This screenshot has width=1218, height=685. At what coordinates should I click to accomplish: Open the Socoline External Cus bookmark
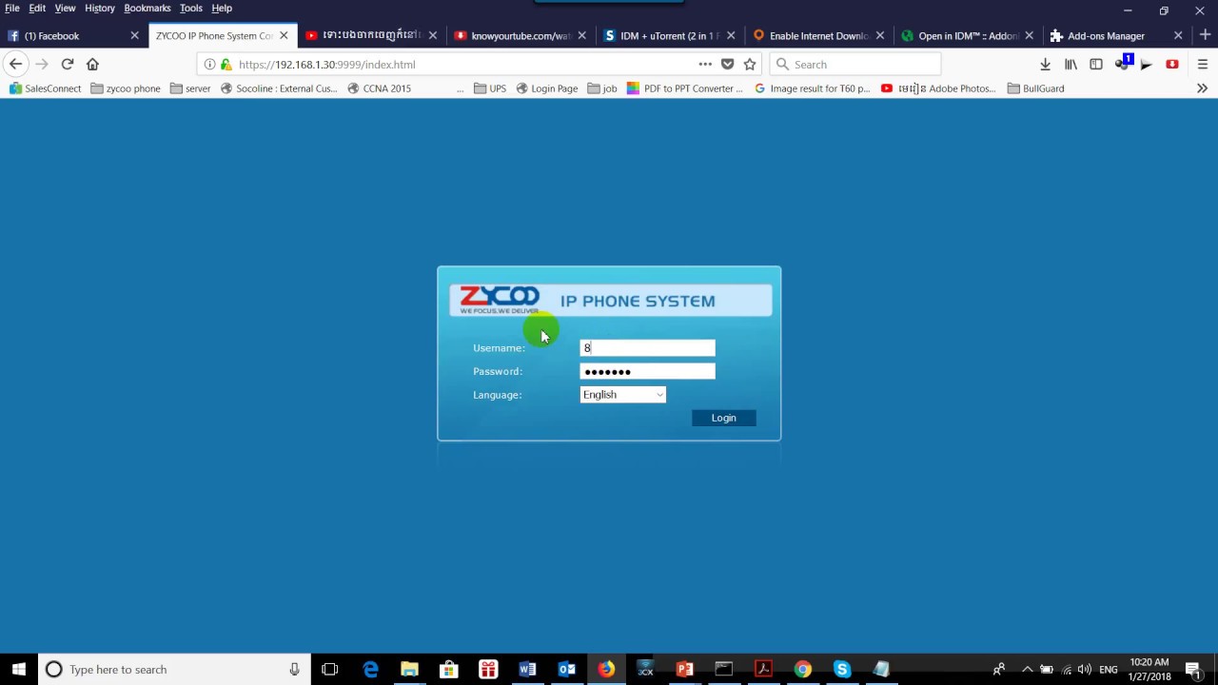(279, 88)
